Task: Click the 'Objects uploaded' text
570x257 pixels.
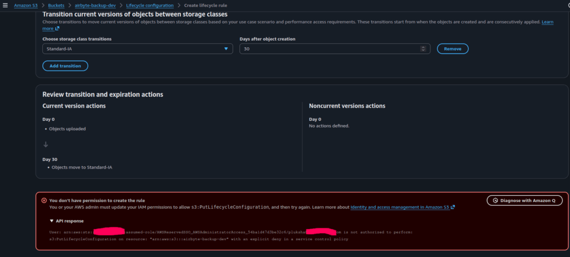Action: click(x=67, y=128)
